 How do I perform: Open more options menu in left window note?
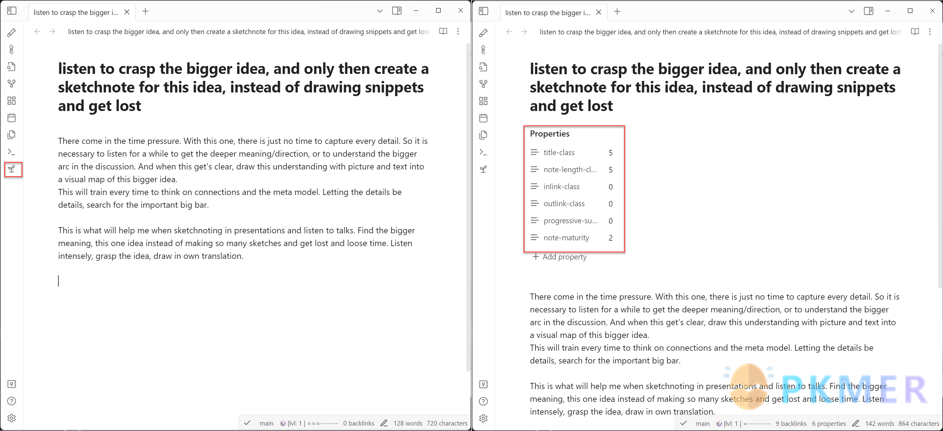click(458, 32)
